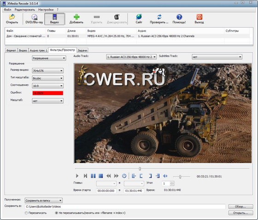
Task: Click the green Добавить (Add) plus icon
Action: pos(76,19)
